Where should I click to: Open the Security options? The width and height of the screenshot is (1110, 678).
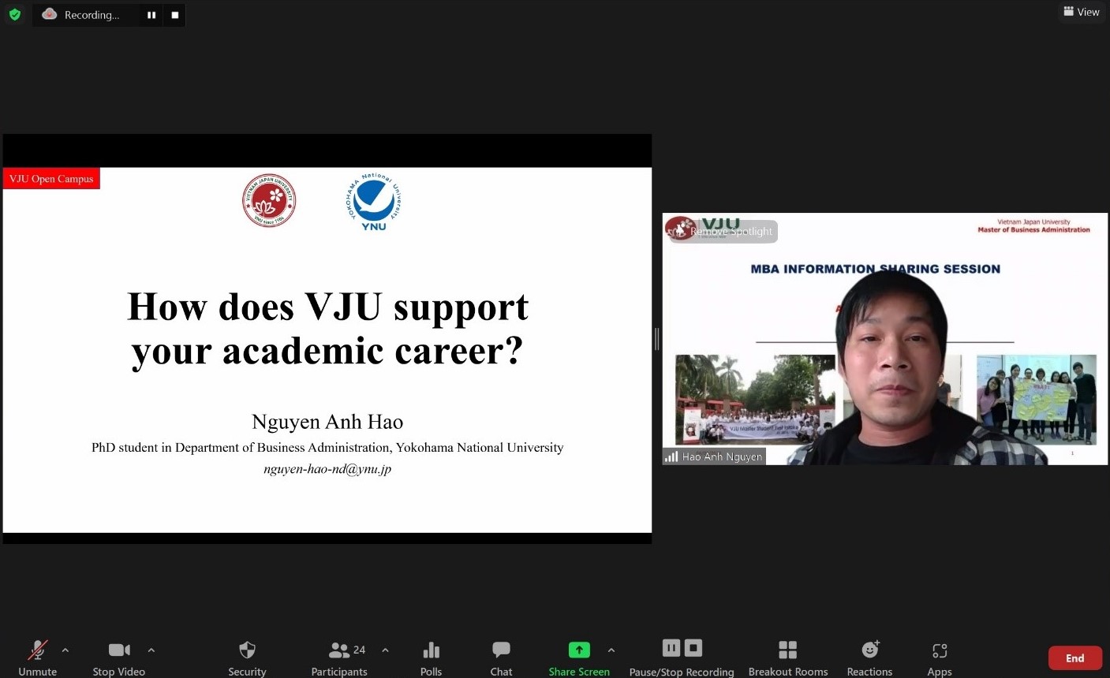[x=247, y=658]
